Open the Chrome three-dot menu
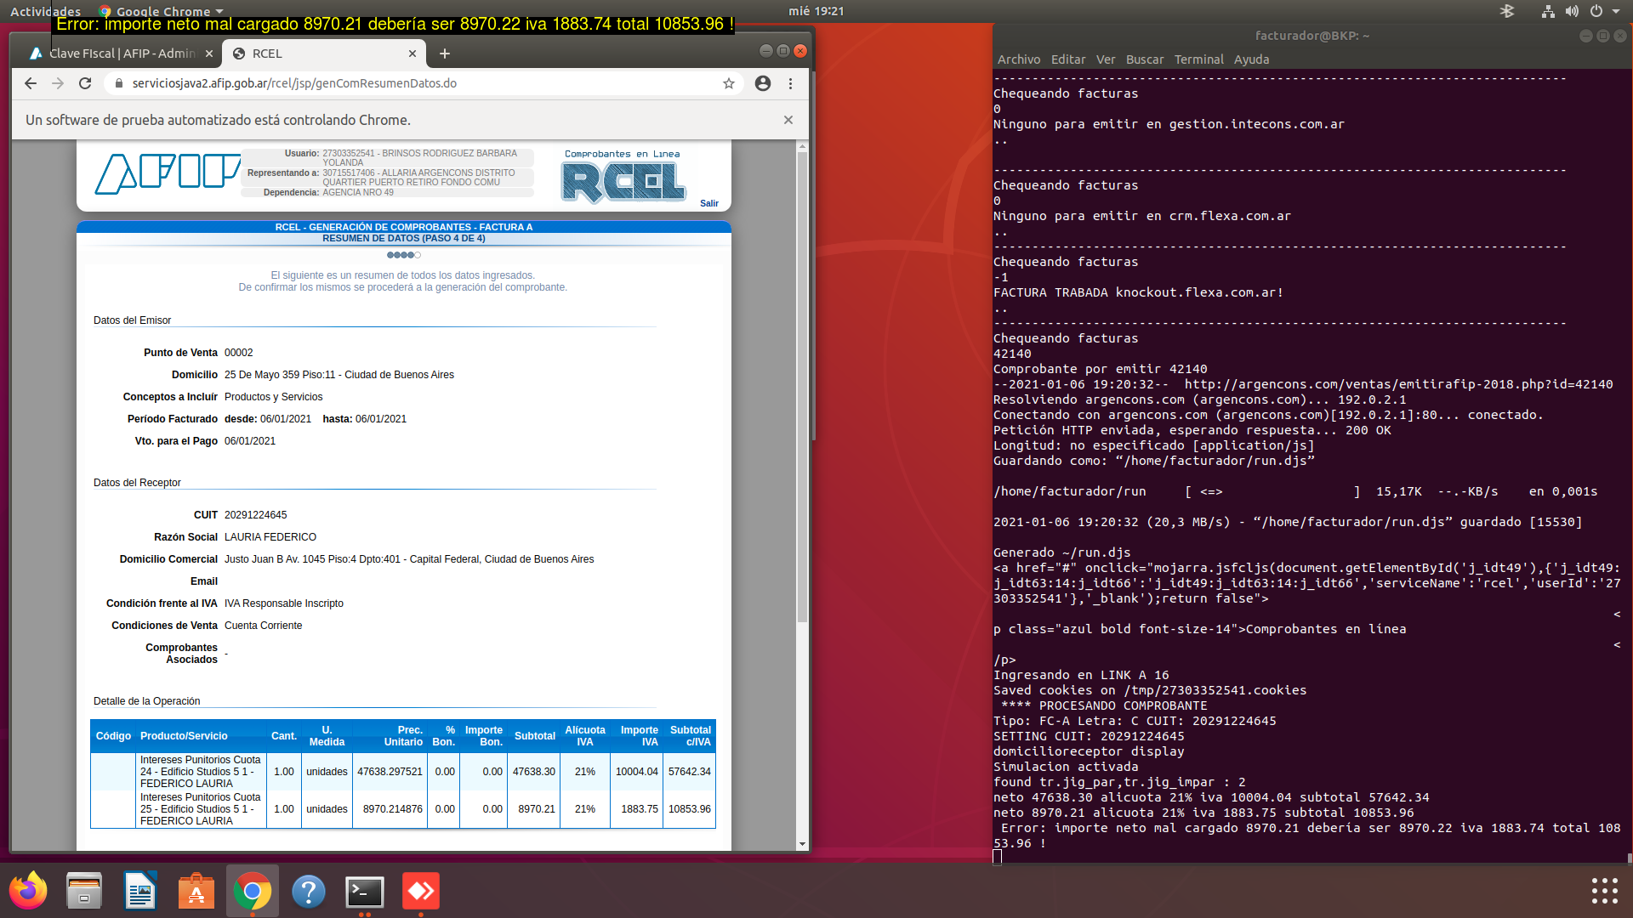Viewport: 1633px width, 918px height. click(x=791, y=83)
